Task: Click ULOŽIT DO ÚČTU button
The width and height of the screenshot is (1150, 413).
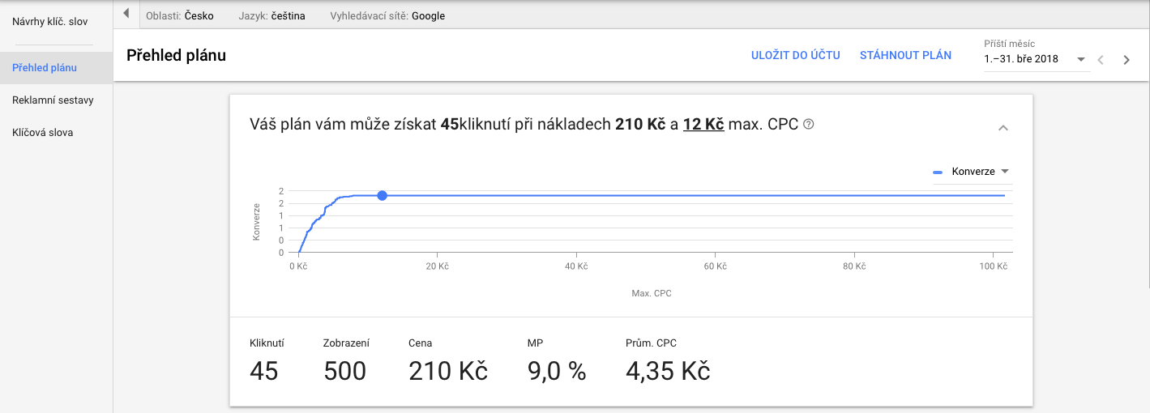Action: tap(795, 56)
